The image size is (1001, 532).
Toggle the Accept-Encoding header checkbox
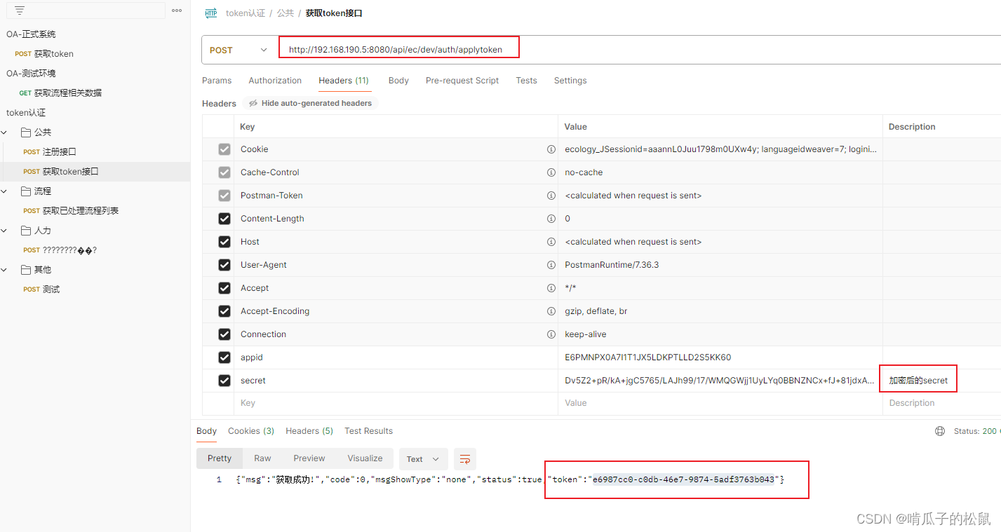pyautogui.click(x=224, y=311)
